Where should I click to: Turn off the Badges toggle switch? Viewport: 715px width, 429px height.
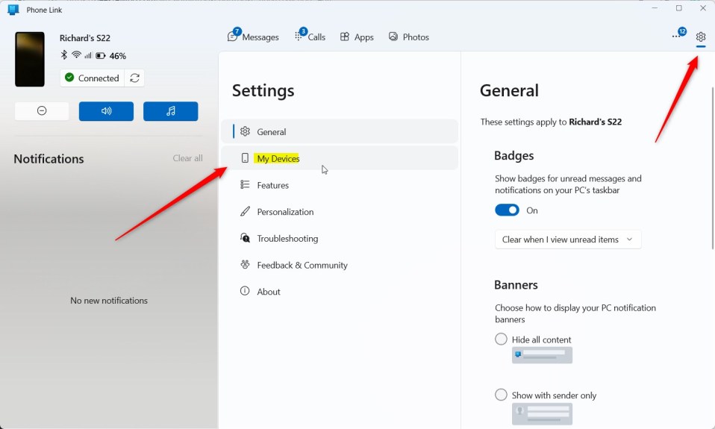[507, 210]
